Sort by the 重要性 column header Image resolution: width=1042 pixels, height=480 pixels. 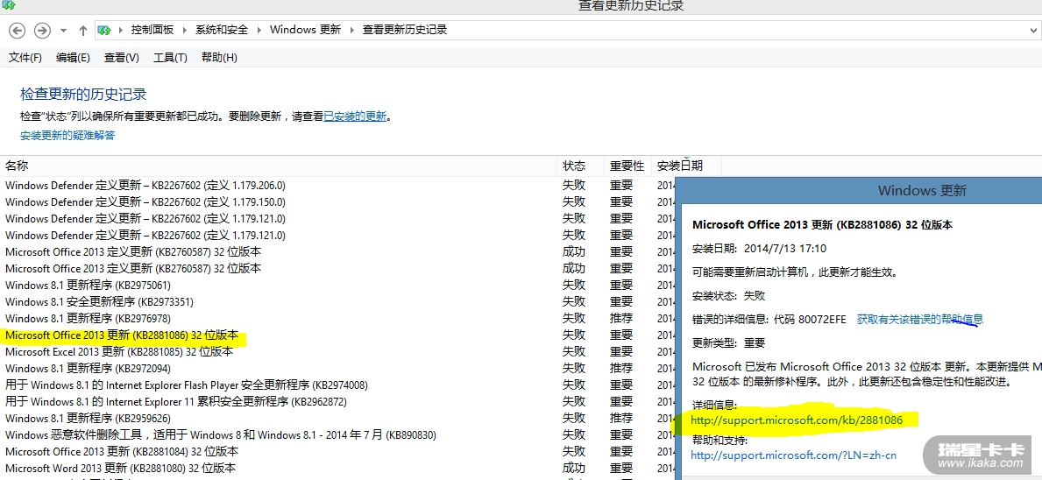click(x=628, y=166)
